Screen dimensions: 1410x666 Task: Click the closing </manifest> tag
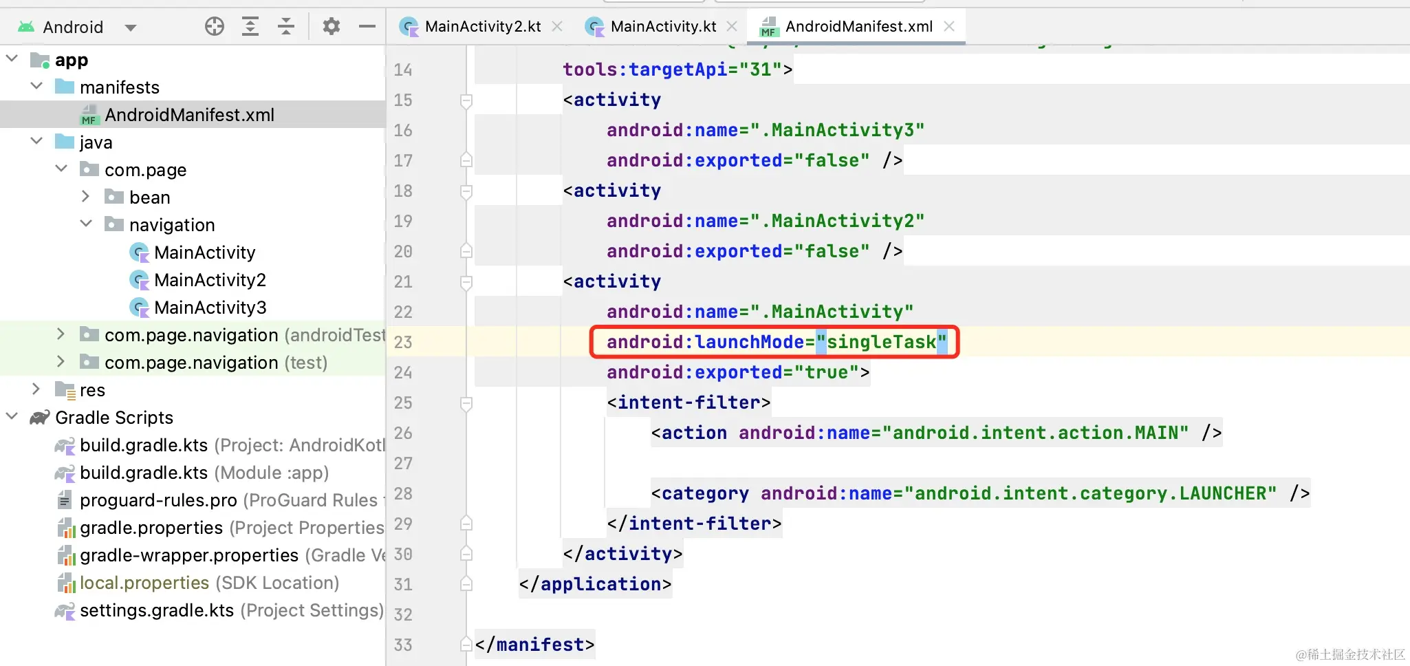(x=534, y=645)
